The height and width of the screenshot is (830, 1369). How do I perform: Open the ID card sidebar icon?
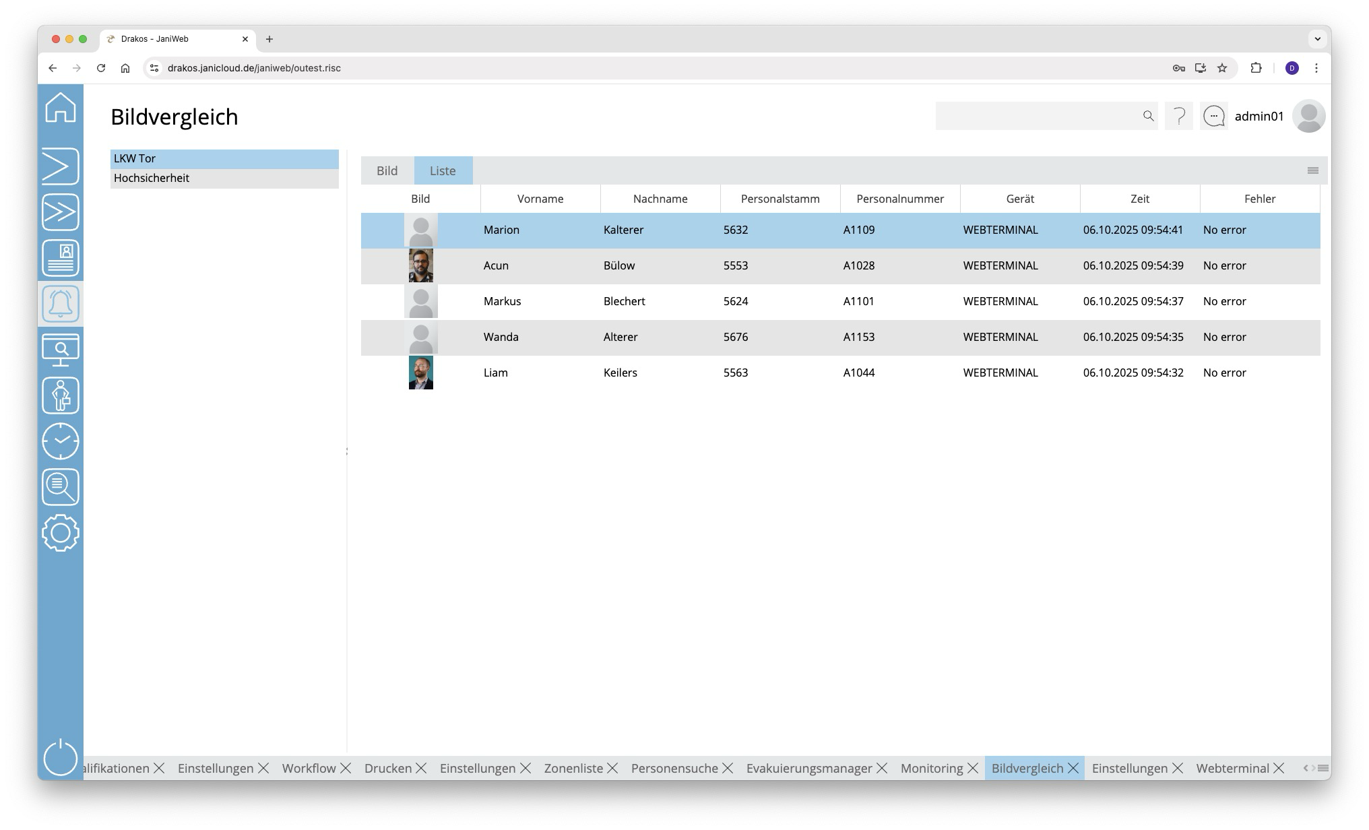click(x=61, y=258)
